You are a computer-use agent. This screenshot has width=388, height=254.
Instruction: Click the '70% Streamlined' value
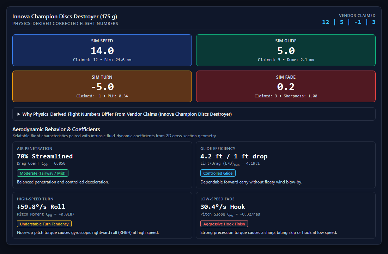(x=45, y=156)
